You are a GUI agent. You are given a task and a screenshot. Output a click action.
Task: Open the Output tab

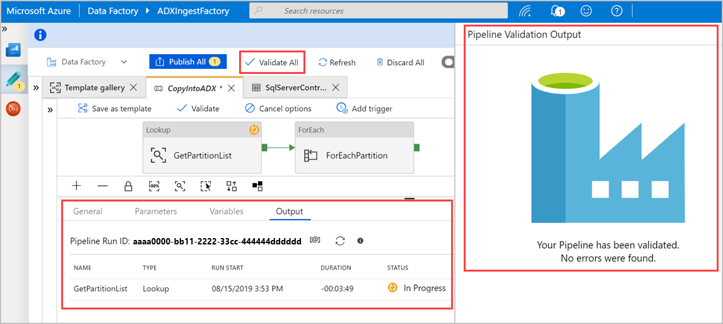(290, 212)
